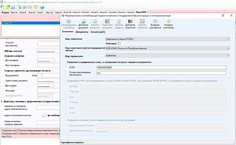Image resolution: width=236 pixels, height=145 pixels.
Task: Open the Лист В tab
Action: (32, 13)
